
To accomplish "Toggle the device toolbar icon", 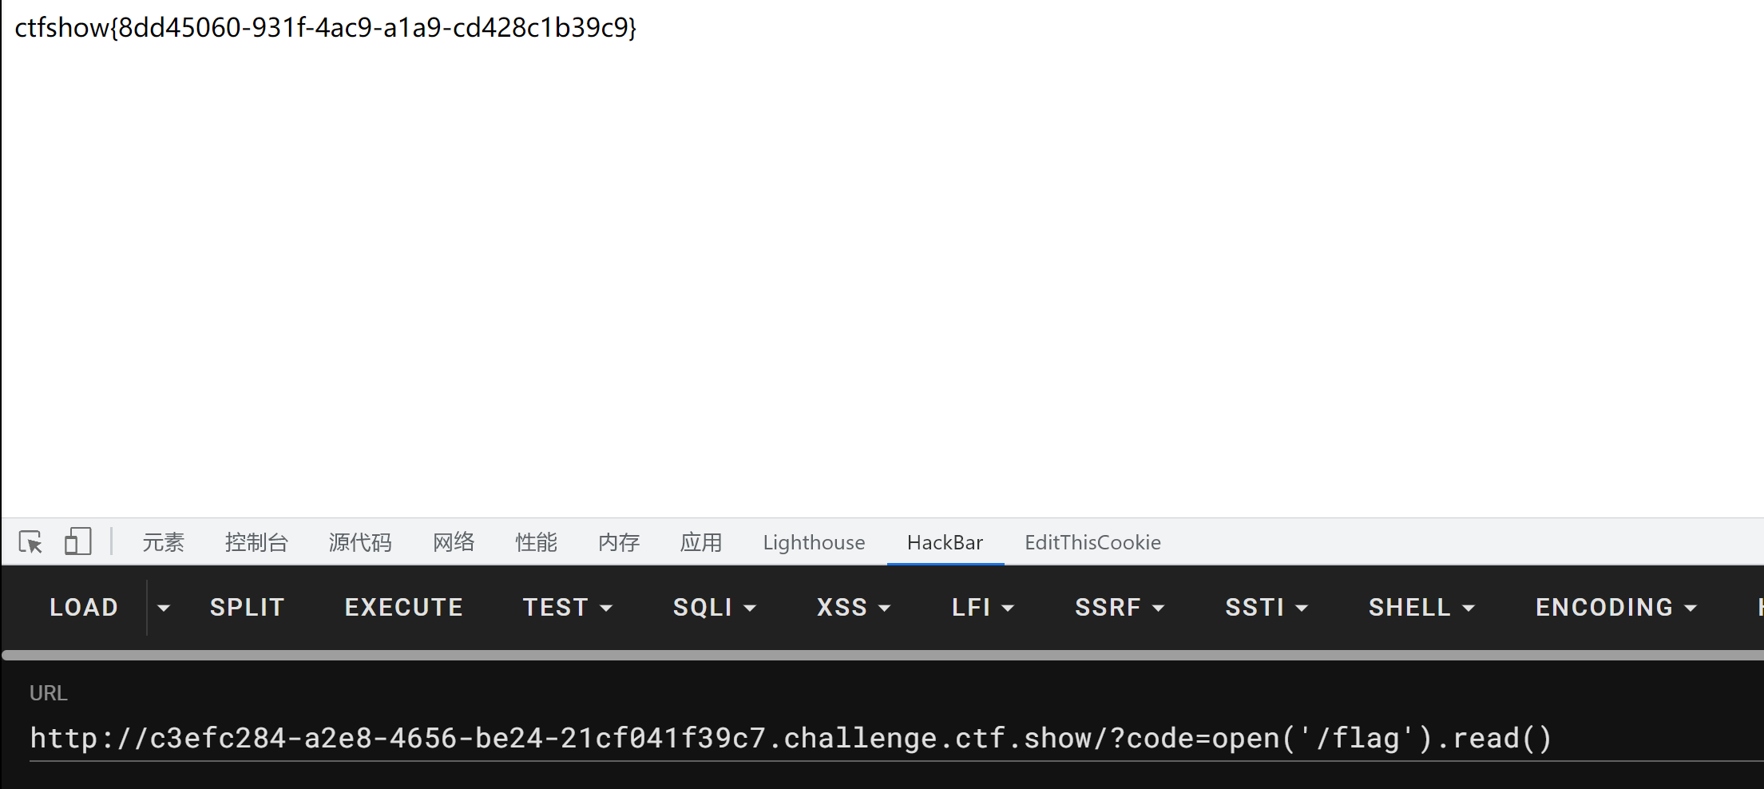I will click(x=77, y=541).
